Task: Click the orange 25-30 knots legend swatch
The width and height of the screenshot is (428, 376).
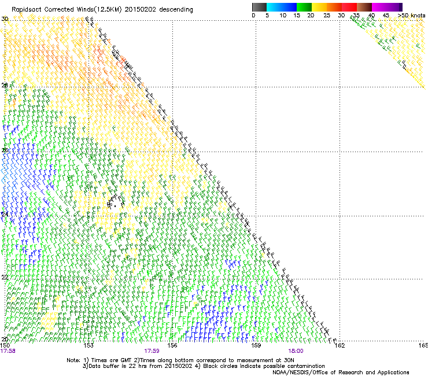Action: (334, 7)
